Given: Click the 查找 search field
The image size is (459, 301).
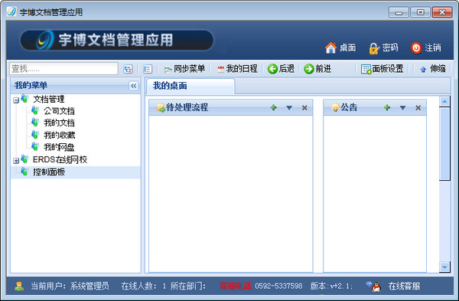Looking at the screenshot, I should (63, 69).
